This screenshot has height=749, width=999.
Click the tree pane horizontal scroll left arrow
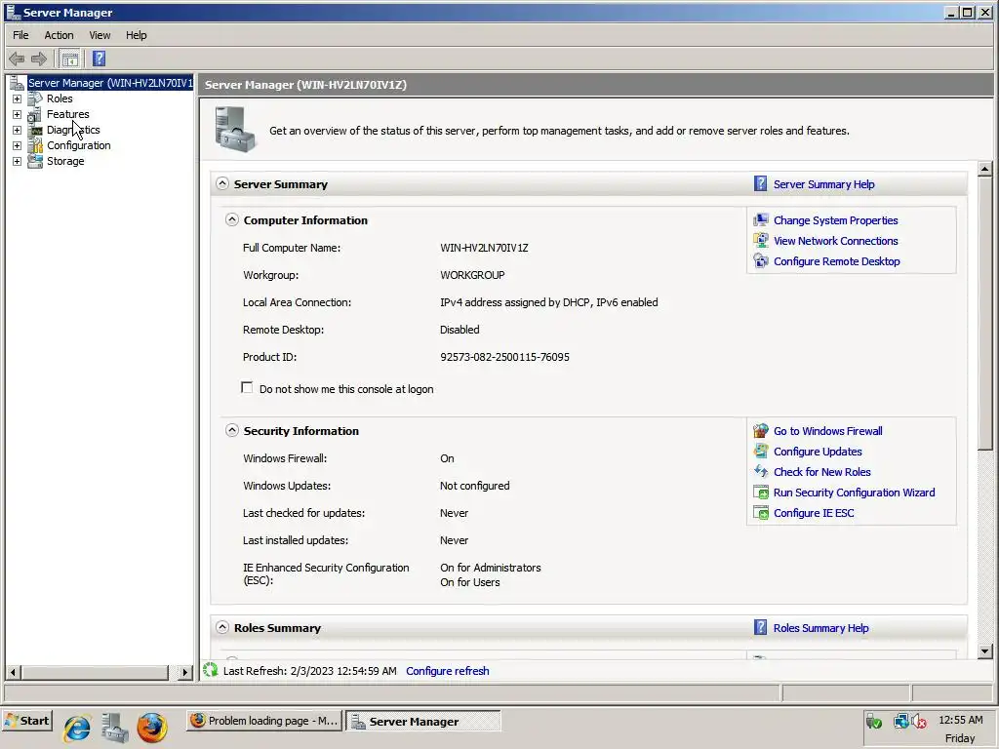(x=13, y=672)
